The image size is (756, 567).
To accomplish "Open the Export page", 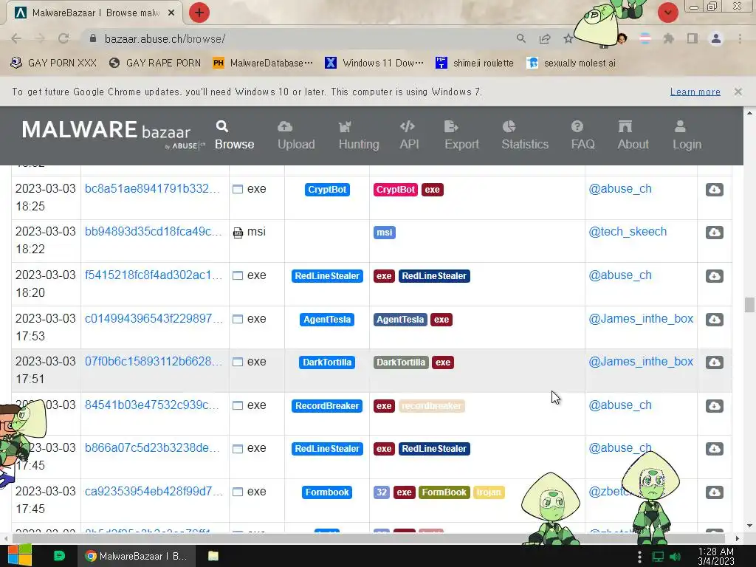I will pos(461,136).
